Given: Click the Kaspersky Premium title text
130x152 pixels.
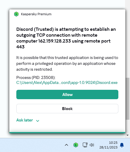Looking at the screenshot, I should tap(36, 14).
